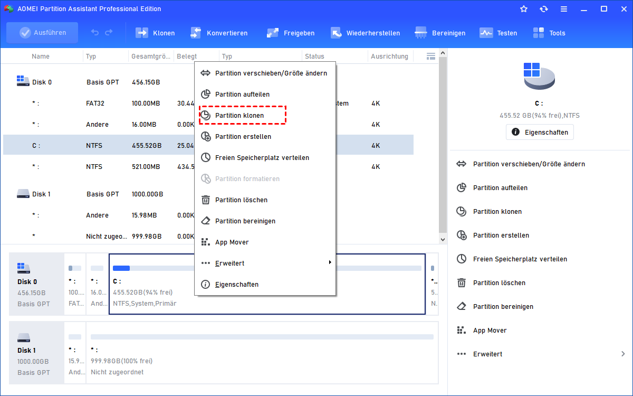Open the Wiederherstellen toolbar item
The width and height of the screenshot is (633, 396).
click(365, 33)
